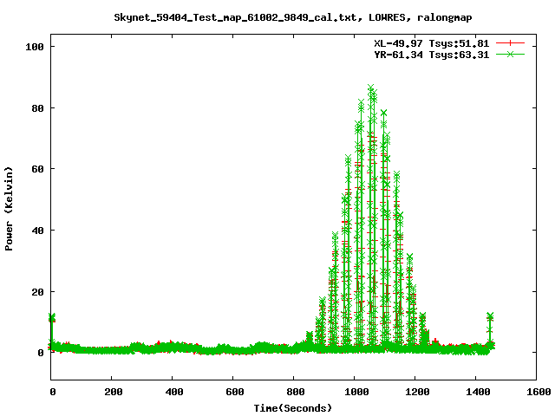Click the y-axis tick label 80
555x416 pixels.
[x=37, y=107]
